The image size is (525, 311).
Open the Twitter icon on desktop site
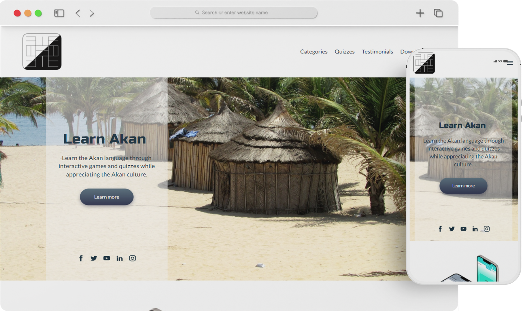pos(94,258)
